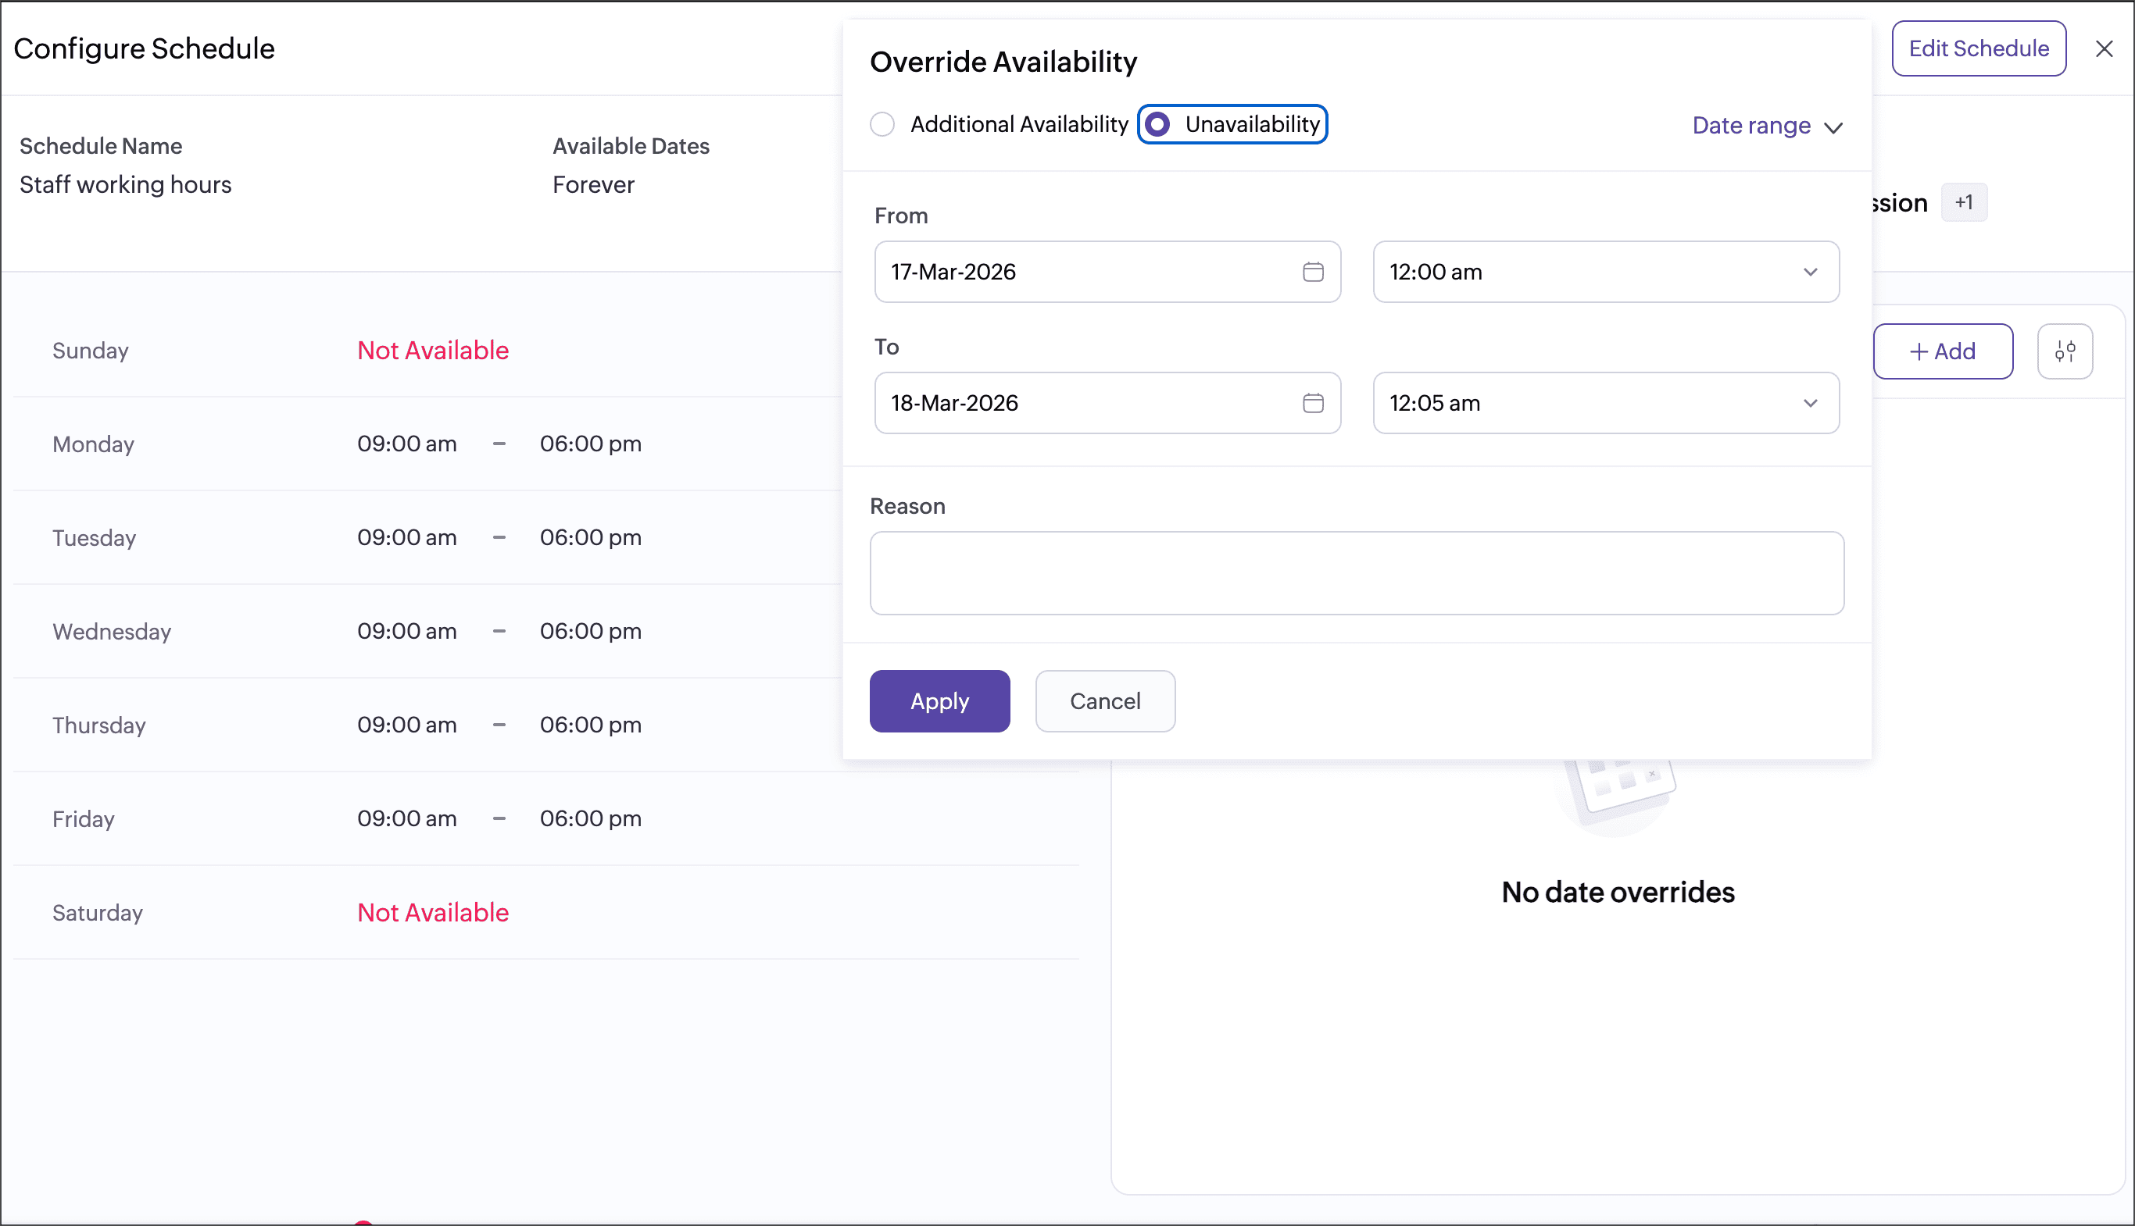This screenshot has width=2135, height=1226.
Task: Click the filter sliders icon beside Add
Action: click(2064, 351)
